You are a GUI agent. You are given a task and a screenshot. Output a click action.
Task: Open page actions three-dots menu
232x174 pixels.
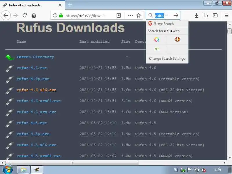point(130,15)
